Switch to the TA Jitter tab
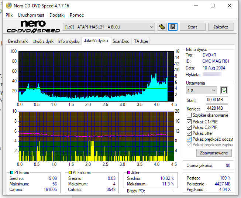The width and height of the screenshot is (241, 198). [141, 41]
